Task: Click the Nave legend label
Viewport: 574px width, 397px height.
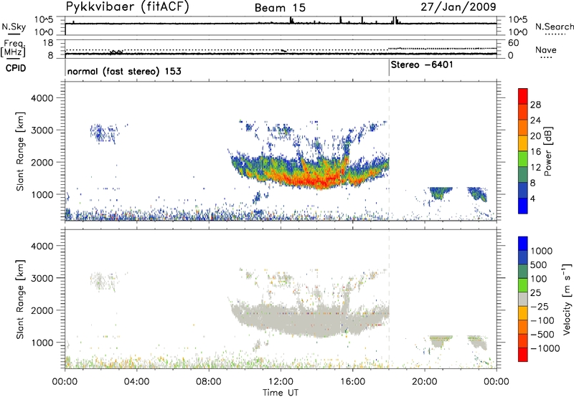Action: [x=546, y=50]
